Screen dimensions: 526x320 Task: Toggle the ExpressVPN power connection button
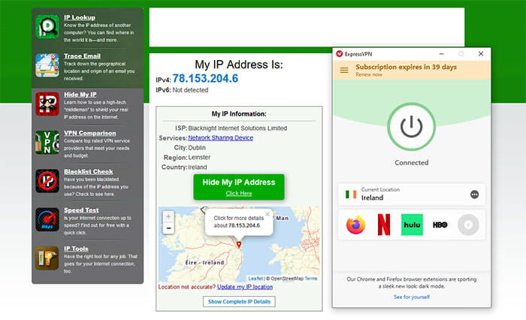(411, 127)
